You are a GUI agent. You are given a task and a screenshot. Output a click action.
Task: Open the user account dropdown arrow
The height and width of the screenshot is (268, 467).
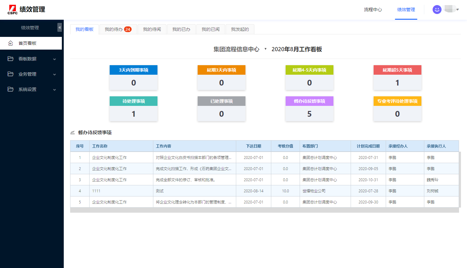pos(458,10)
